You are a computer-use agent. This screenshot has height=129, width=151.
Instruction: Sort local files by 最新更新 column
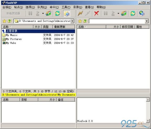pyautogui.click(x=64, y=27)
